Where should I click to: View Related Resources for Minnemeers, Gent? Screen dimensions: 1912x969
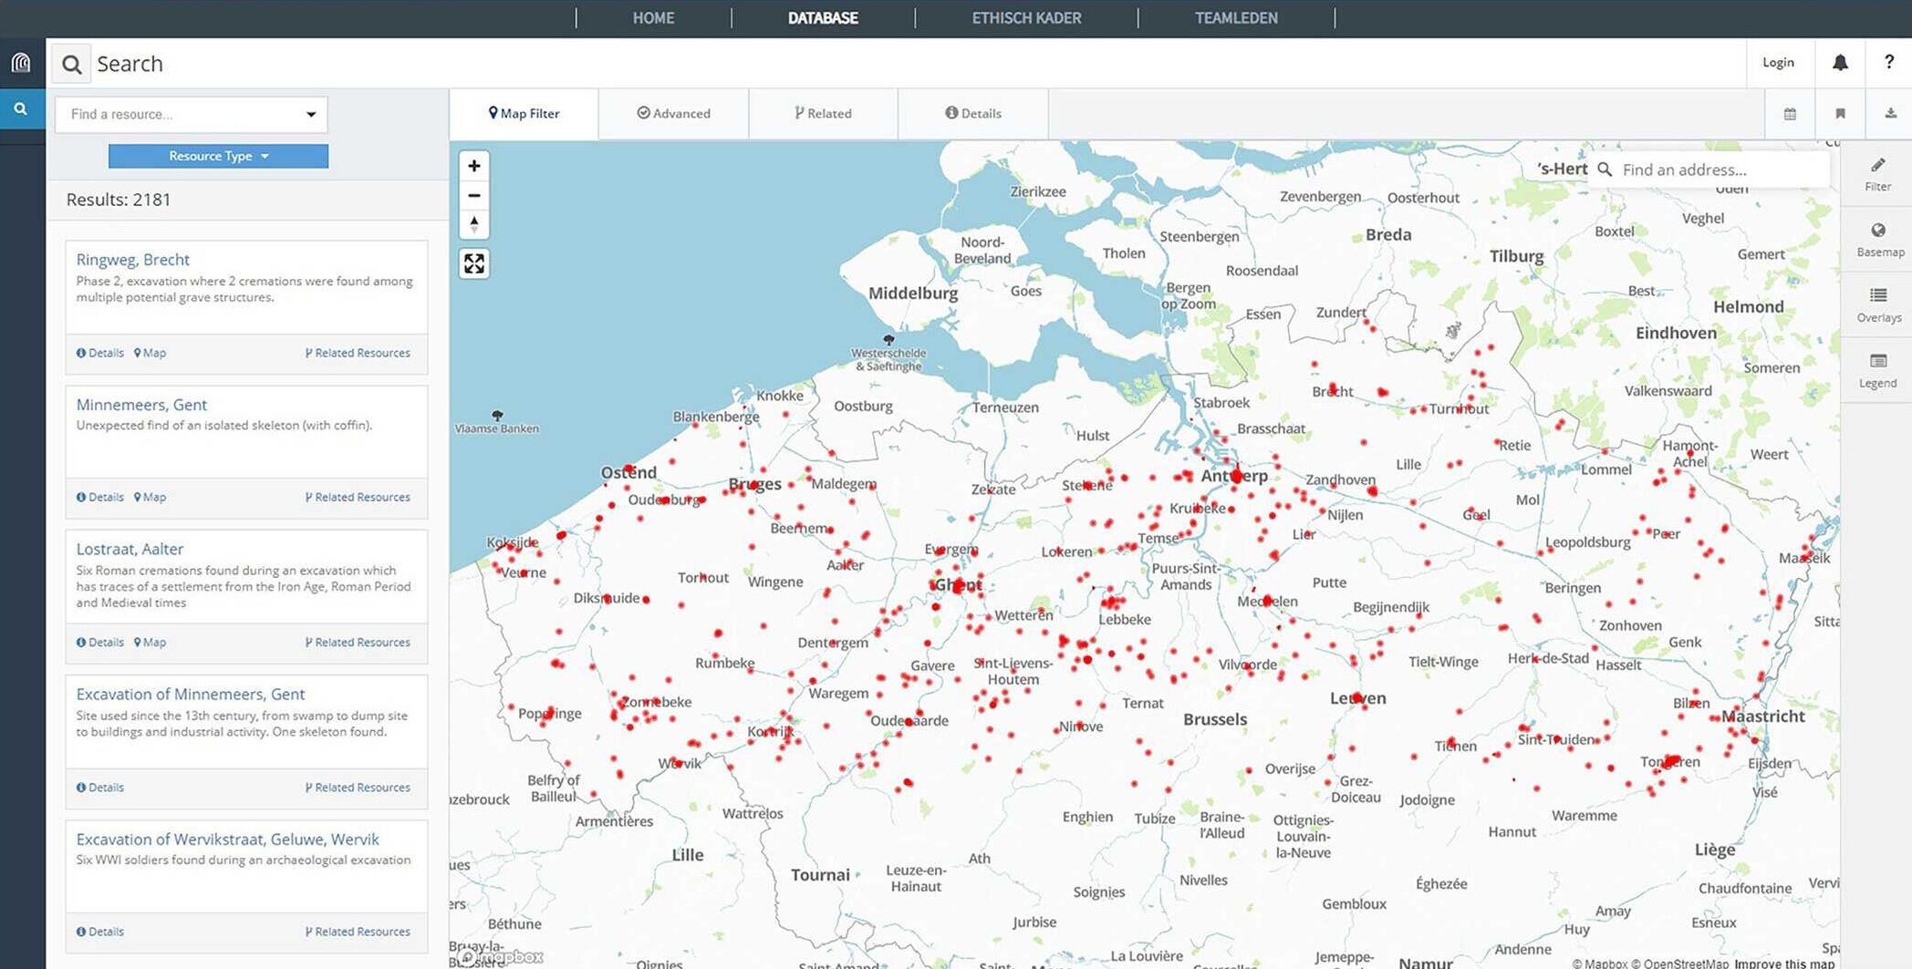[x=358, y=497]
